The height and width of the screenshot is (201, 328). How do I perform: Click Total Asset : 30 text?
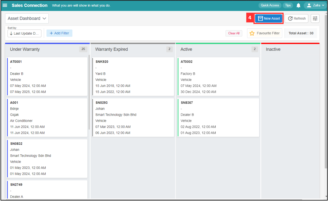click(301, 33)
